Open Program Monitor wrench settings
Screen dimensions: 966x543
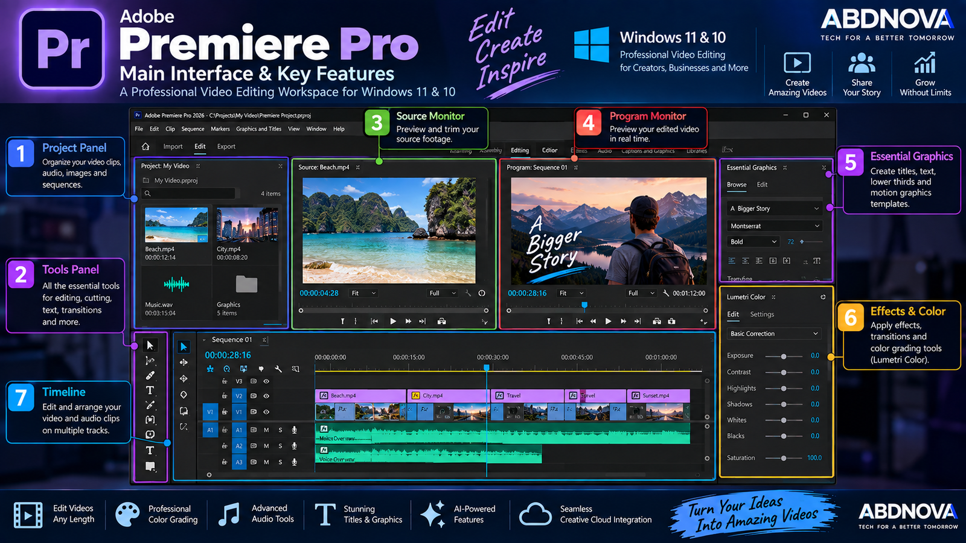click(666, 293)
